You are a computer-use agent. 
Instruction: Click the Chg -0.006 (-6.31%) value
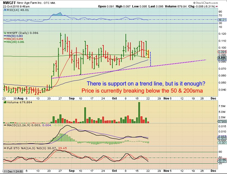(202, 7)
